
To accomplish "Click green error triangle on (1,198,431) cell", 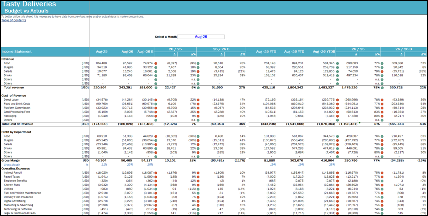I will pyautogui.click(x=360, y=123).
